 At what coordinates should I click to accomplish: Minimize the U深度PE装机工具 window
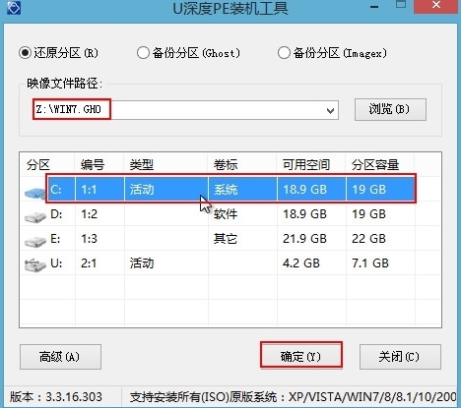[374, 7]
